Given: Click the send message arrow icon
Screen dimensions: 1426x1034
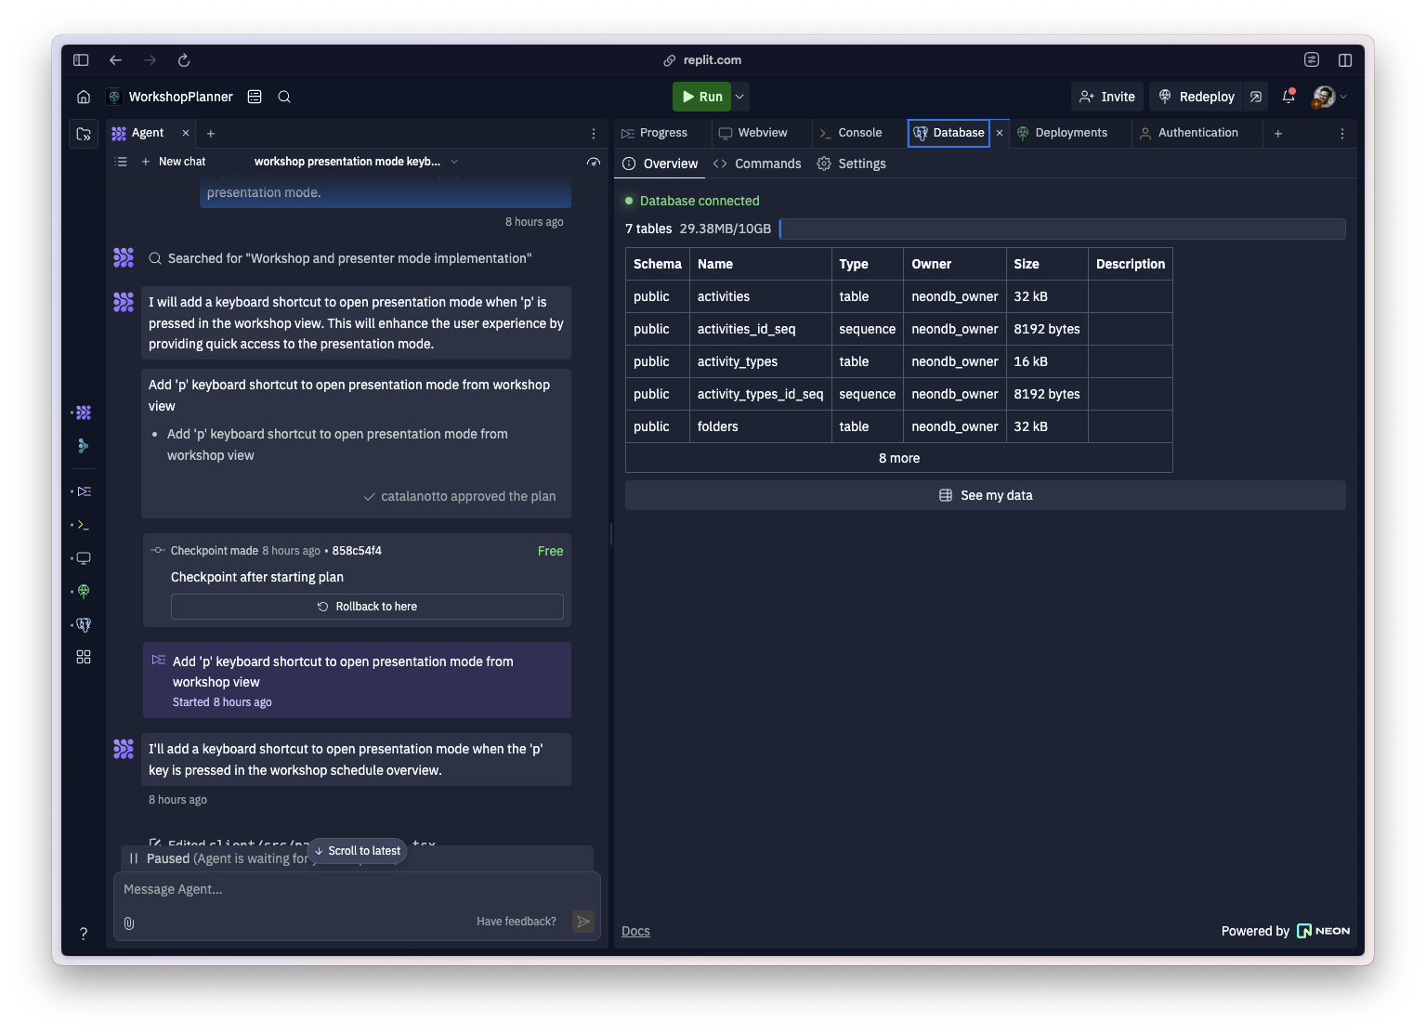Looking at the screenshot, I should pos(583,922).
